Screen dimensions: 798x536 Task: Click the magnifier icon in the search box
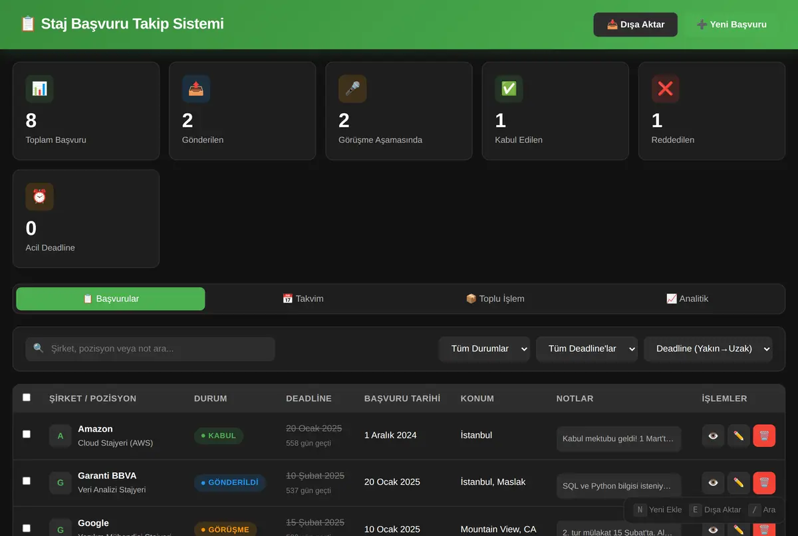pyautogui.click(x=39, y=348)
